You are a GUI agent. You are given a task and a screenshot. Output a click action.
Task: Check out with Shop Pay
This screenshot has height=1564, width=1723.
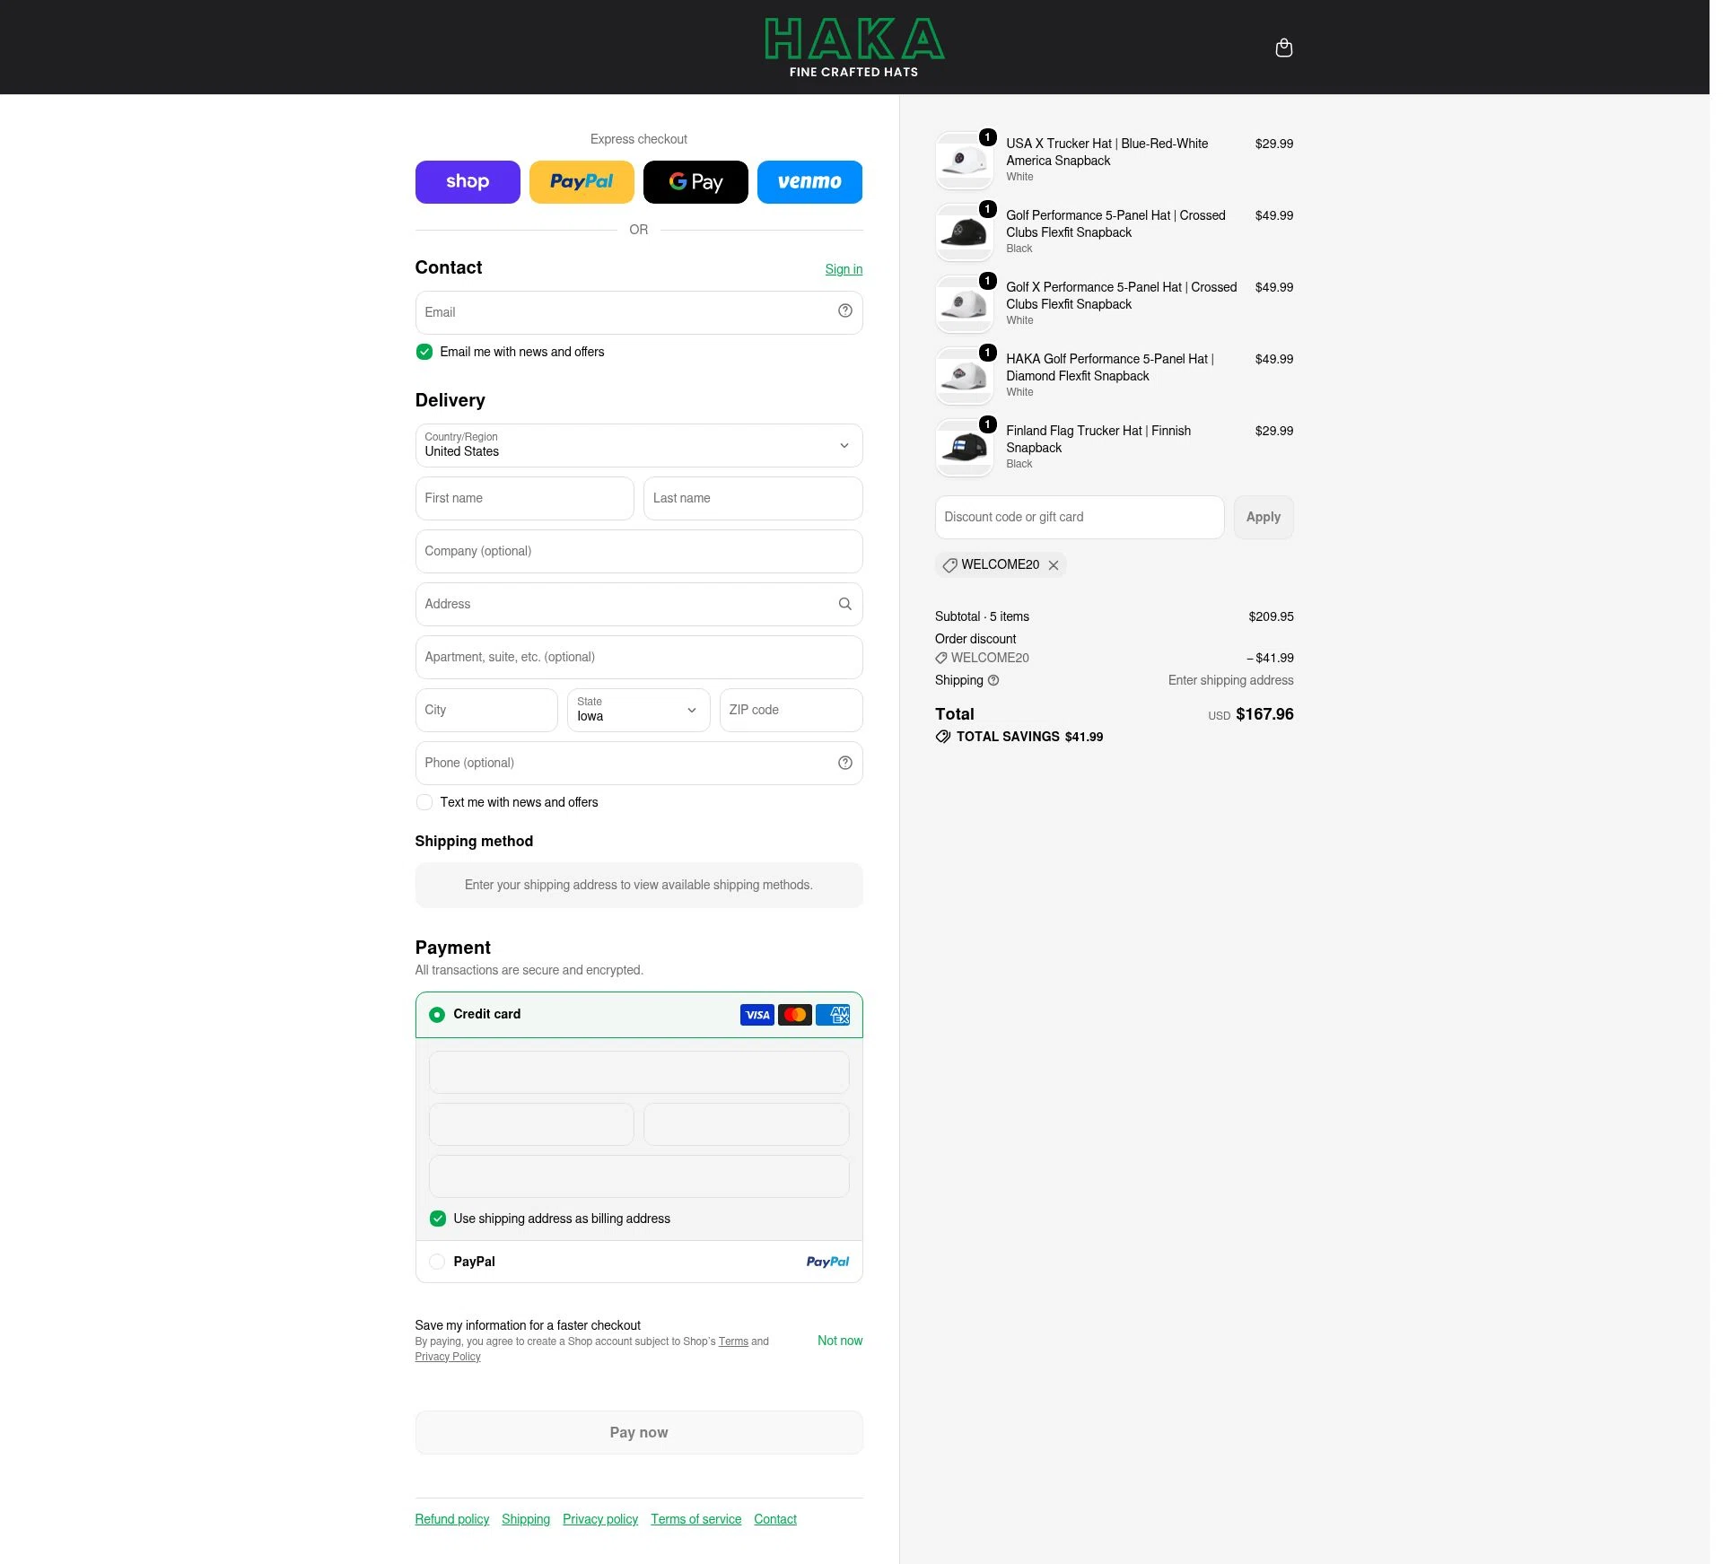coord(468,182)
